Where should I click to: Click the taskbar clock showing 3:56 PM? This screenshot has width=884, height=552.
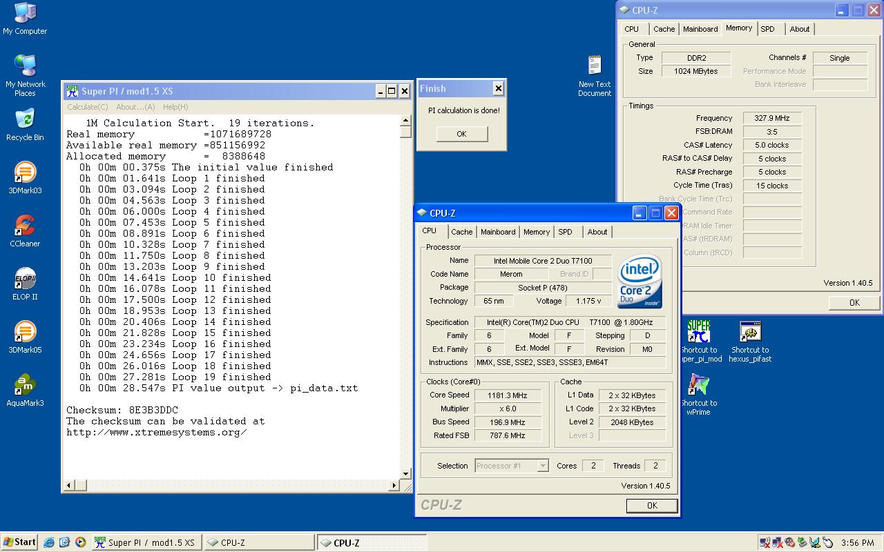858,543
